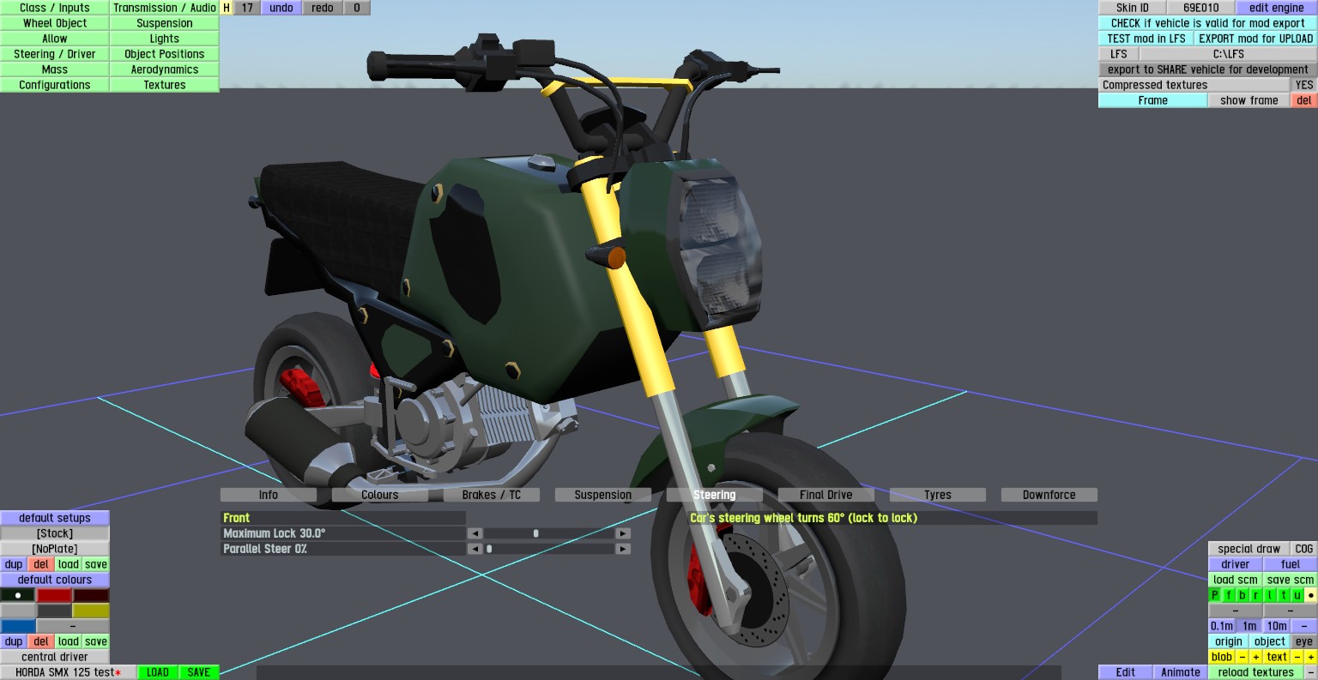This screenshot has width=1318, height=680.
Task: Open Transmission / Audio editor
Action: [165, 8]
